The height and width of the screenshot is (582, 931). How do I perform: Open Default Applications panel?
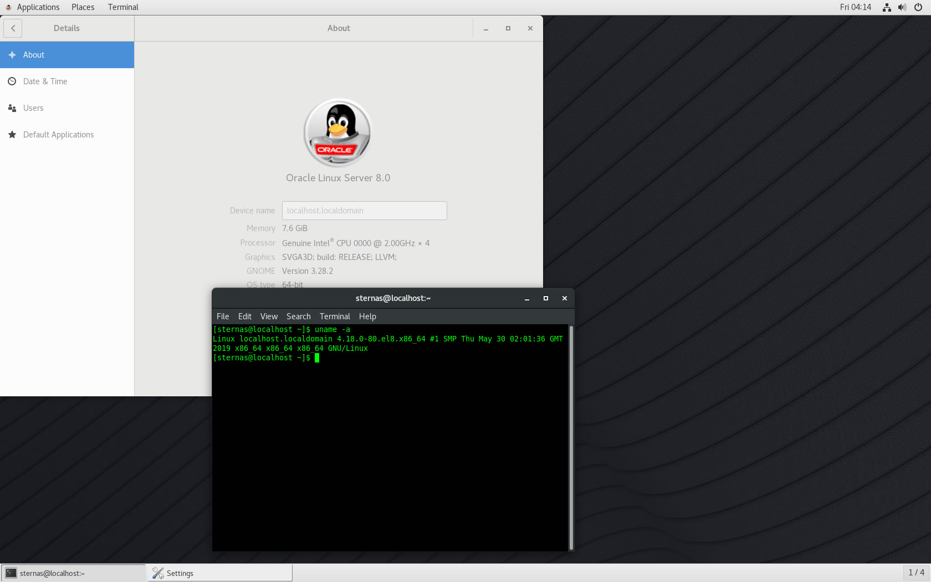tap(67, 135)
